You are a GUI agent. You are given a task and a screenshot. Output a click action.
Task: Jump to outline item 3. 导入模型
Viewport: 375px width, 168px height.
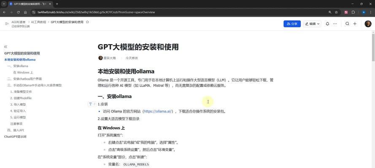pos(18,105)
